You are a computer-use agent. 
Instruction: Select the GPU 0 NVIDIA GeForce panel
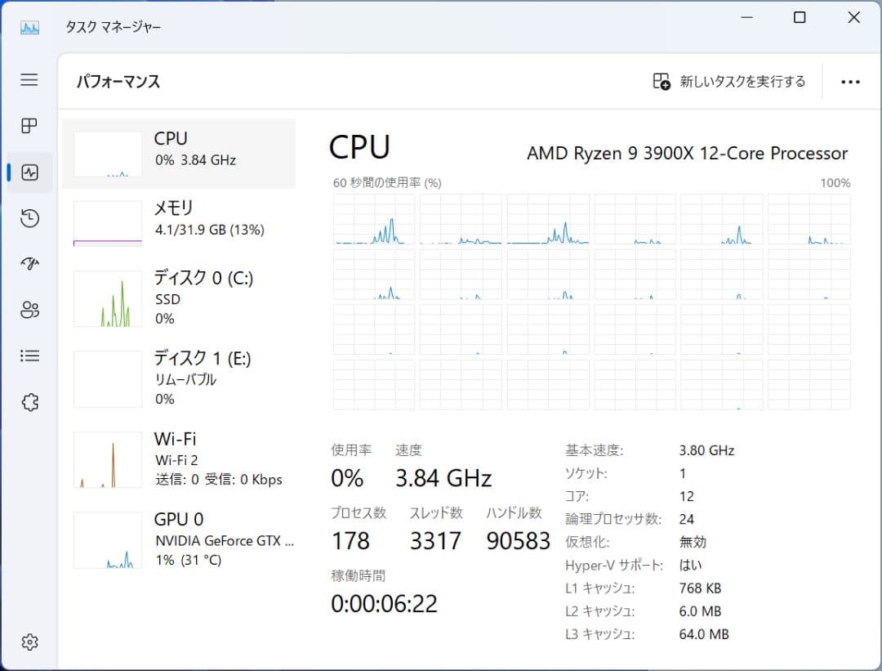tap(180, 539)
